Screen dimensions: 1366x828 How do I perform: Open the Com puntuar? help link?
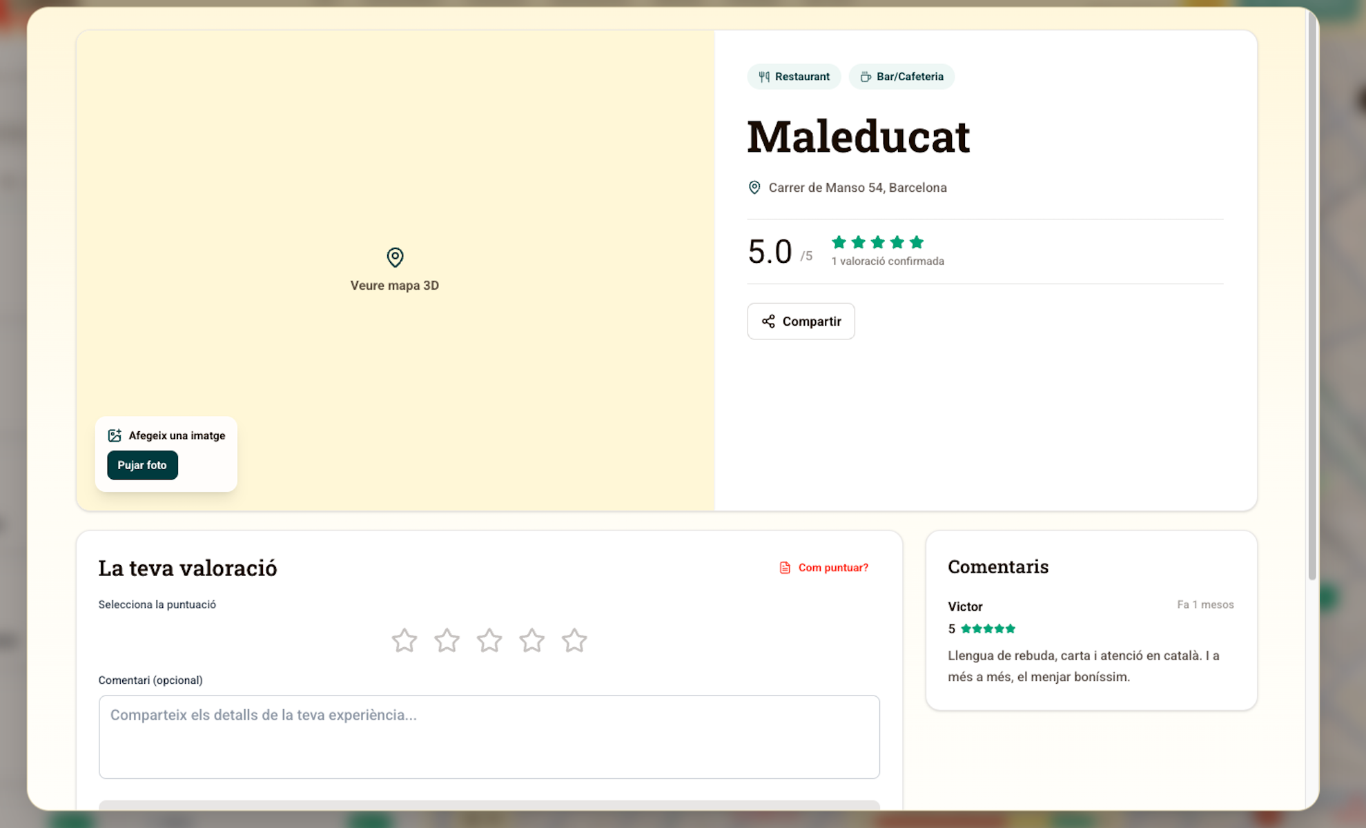(x=833, y=568)
